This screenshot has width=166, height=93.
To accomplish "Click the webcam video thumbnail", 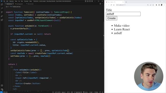I will tap(149, 76).
